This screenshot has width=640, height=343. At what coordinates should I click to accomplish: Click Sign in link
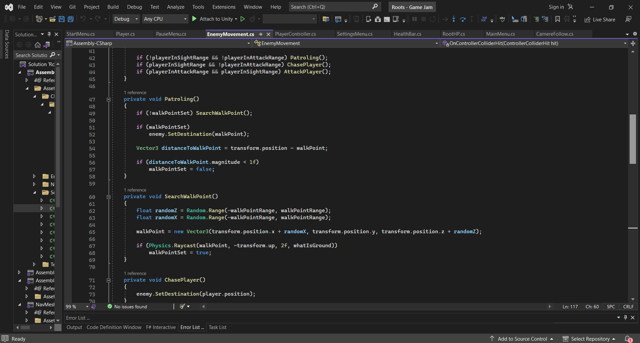(556, 7)
